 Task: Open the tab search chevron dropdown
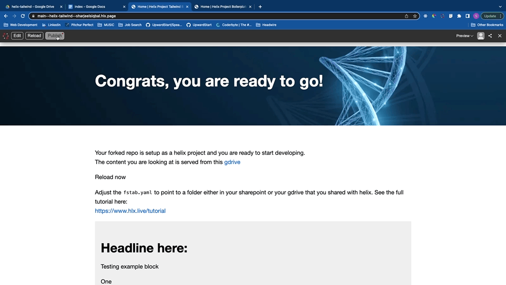500,7
